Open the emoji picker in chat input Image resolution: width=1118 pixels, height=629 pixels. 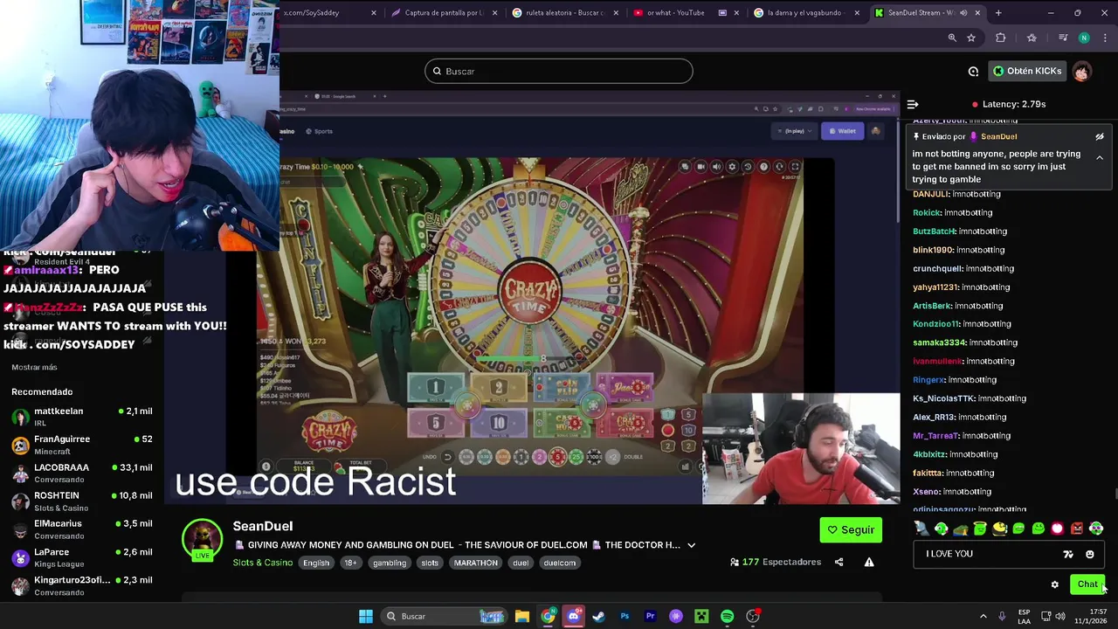tap(1089, 554)
